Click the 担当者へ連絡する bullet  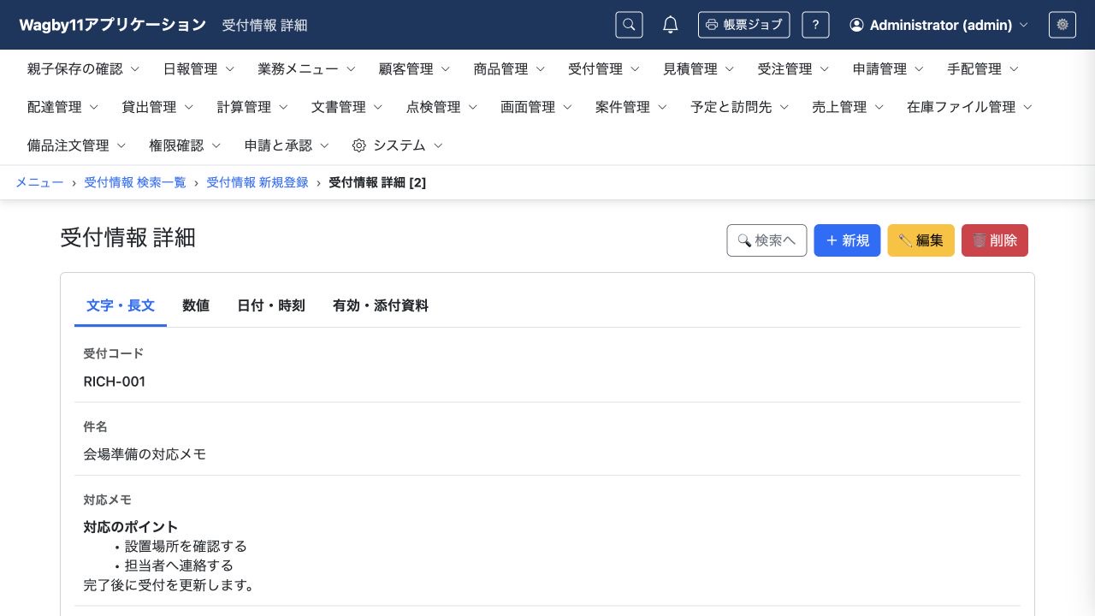[x=179, y=566]
